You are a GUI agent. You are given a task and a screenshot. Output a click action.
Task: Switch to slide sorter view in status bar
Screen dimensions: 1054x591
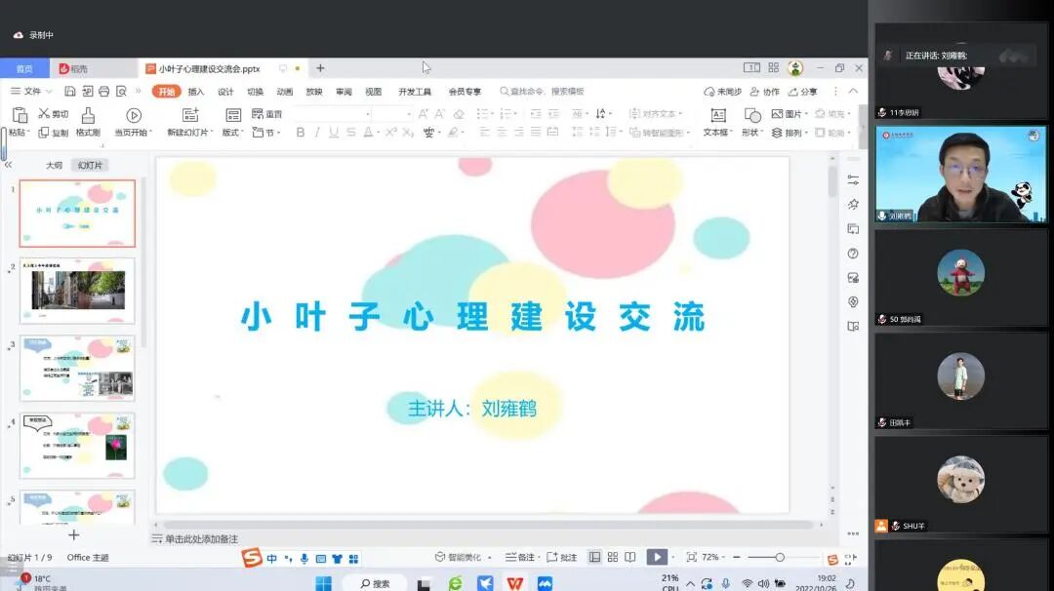612,557
